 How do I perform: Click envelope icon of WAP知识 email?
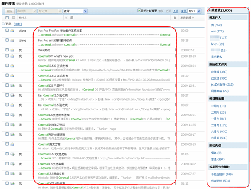tap(13, 50)
